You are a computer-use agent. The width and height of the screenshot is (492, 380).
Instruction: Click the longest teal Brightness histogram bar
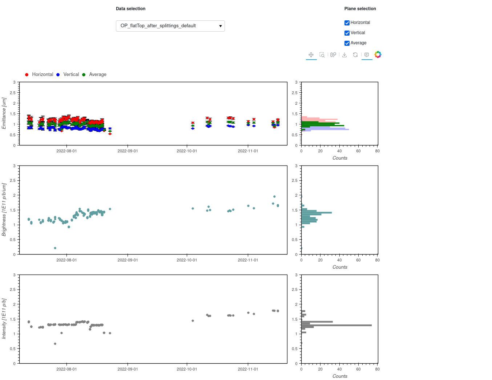point(316,212)
